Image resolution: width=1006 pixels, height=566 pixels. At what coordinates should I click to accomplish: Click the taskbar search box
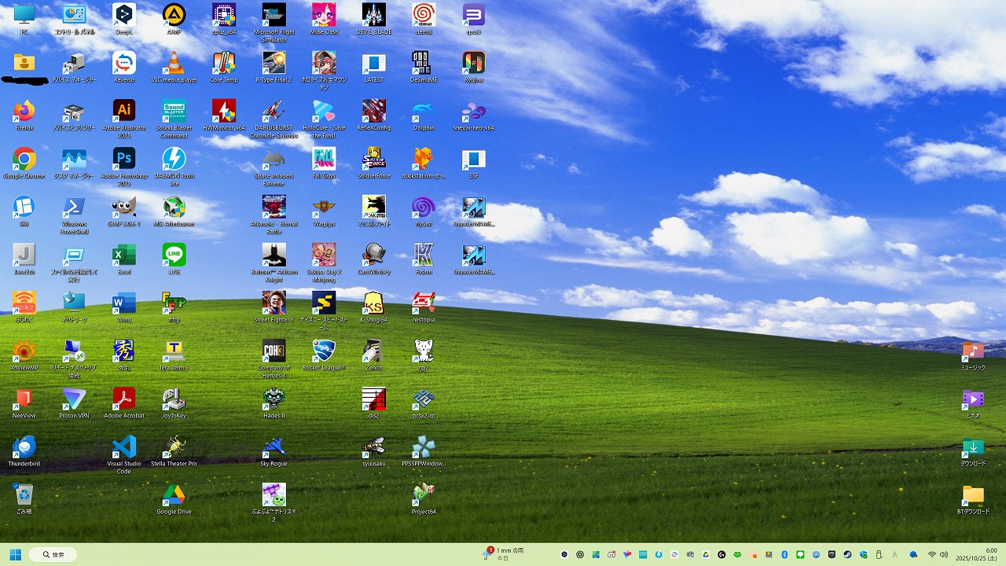click(55, 554)
